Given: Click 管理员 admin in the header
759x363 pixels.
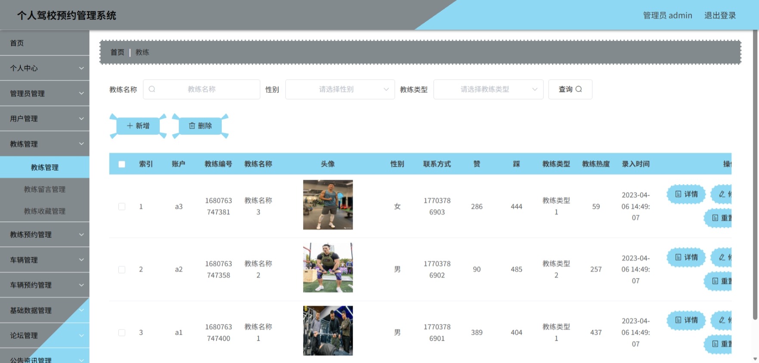Looking at the screenshot, I should click(667, 15).
